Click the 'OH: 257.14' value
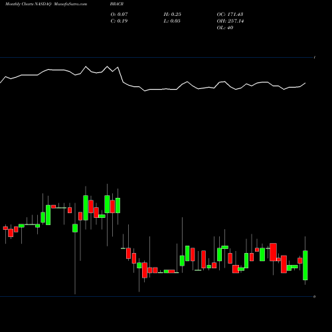332x332 pixels. click(230, 21)
